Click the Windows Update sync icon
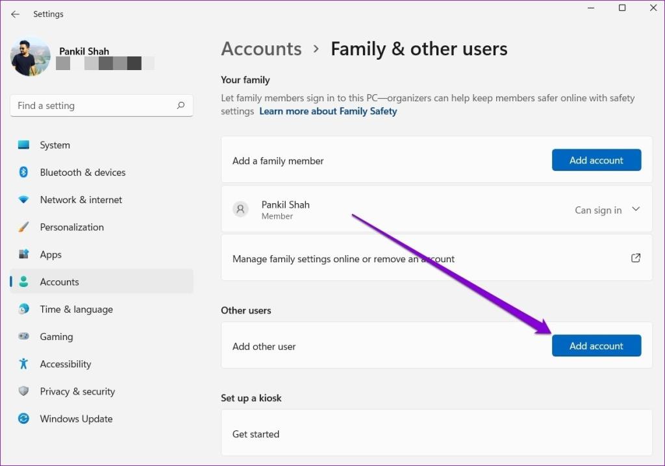665x466 pixels. (x=24, y=419)
